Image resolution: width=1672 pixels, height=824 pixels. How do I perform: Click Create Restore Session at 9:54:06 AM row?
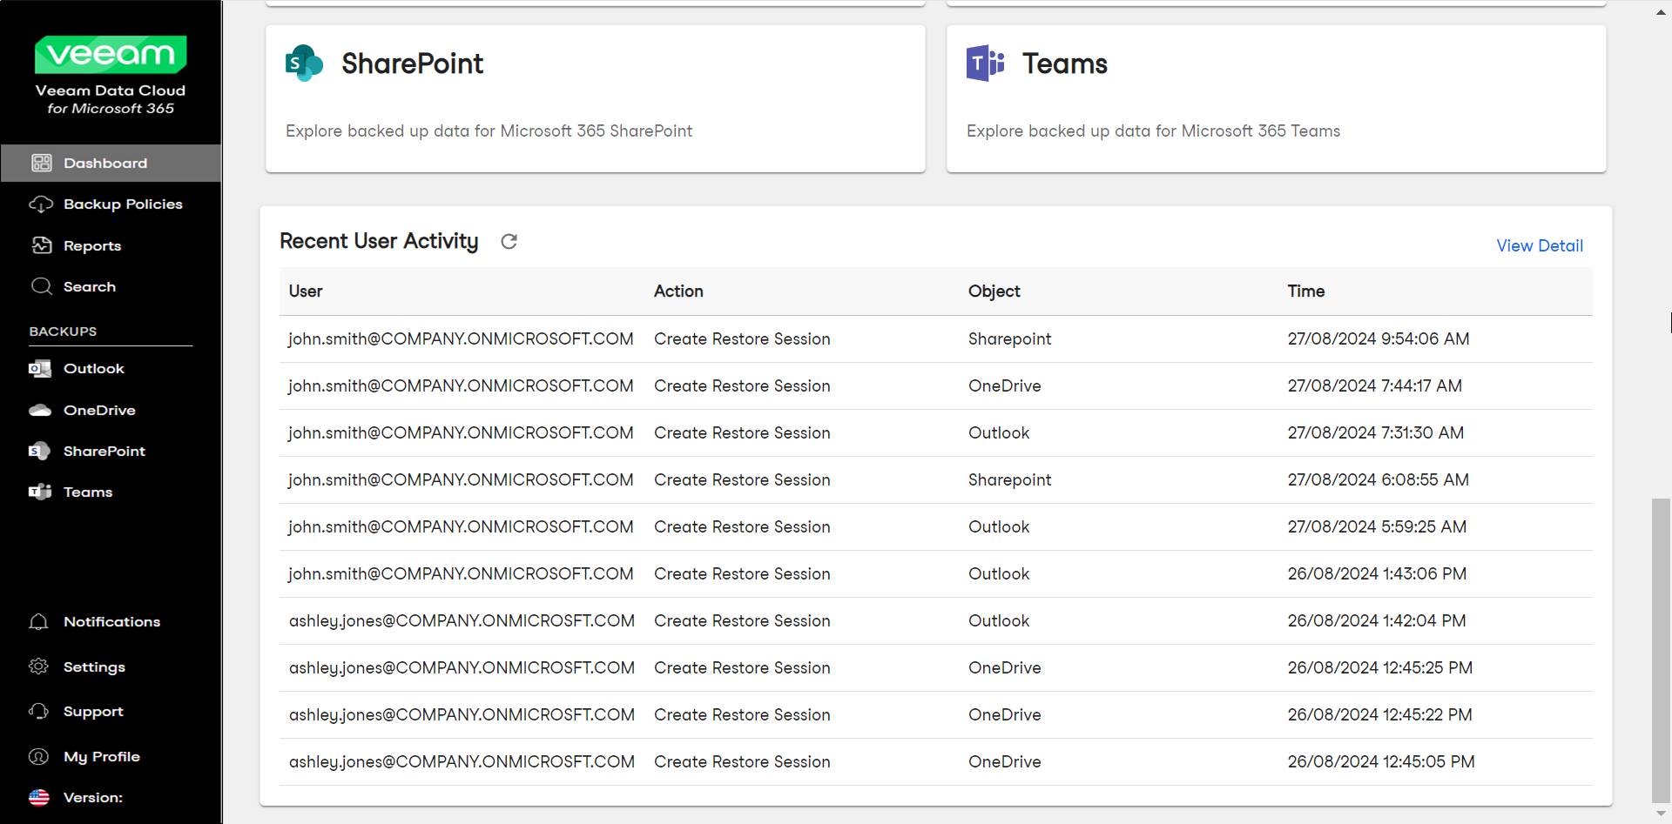click(742, 338)
